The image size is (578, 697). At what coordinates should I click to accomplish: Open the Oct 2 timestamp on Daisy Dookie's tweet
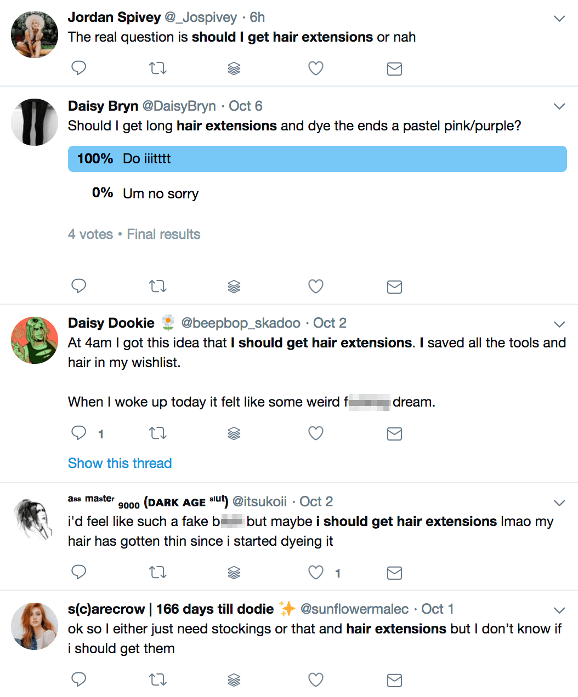tap(330, 323)
